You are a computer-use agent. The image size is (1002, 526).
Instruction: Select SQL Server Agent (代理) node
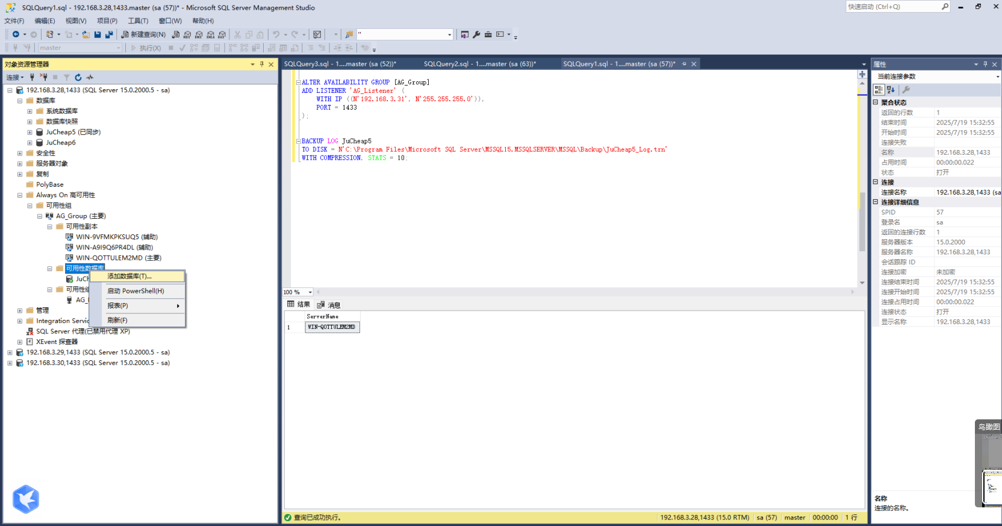point(83,331)
